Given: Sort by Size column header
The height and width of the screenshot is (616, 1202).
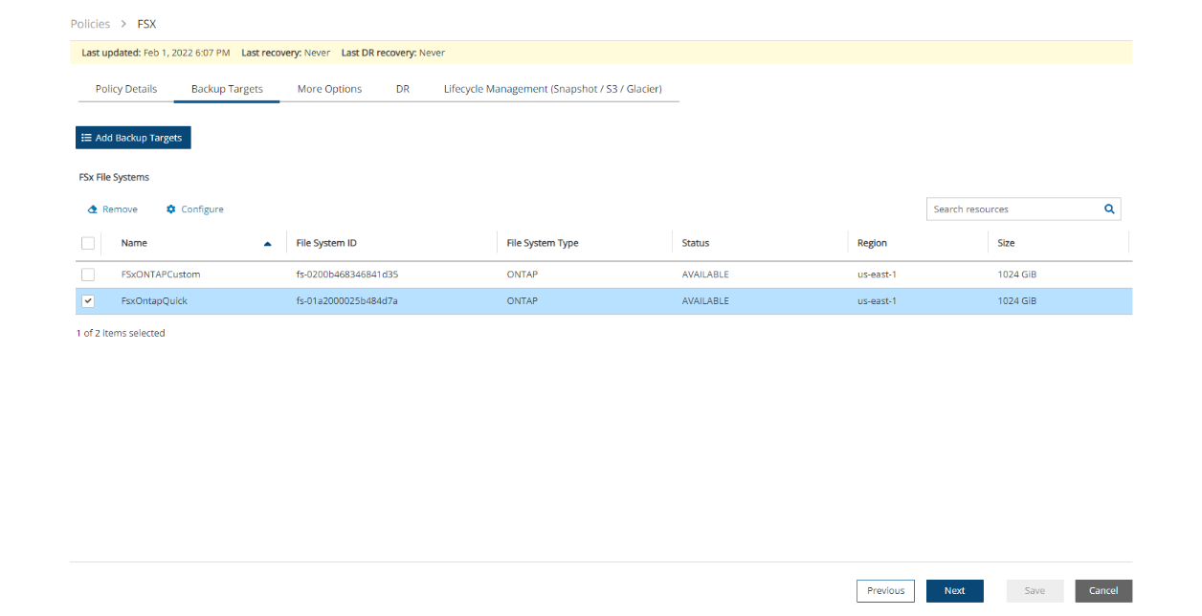Looking at the screenshot, I should pos(1006,243).
